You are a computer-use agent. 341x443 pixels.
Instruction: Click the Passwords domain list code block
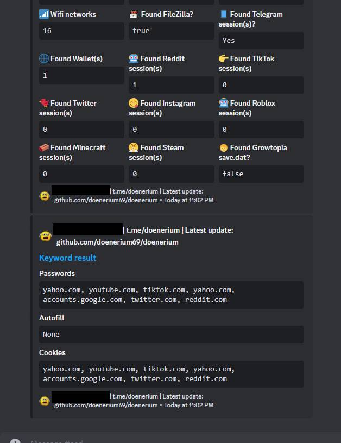click(171, 295)
